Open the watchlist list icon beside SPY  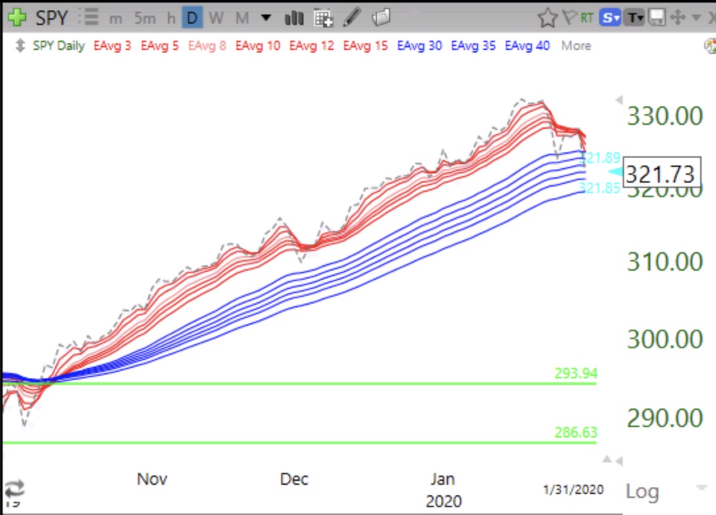(x=89, y=17)
